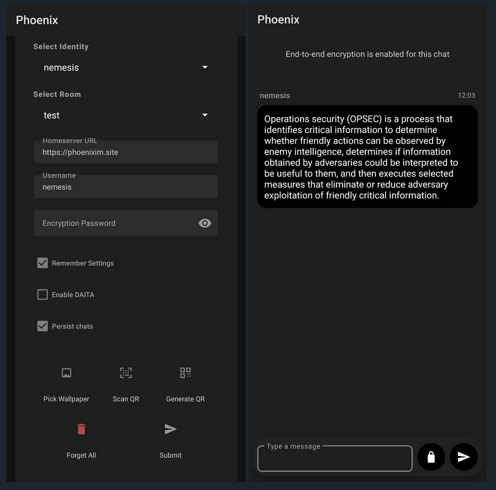Image resolution: width=496 pixels, height=490 pixels.
Task: Focus the Username text field
Action: (125, 187)
